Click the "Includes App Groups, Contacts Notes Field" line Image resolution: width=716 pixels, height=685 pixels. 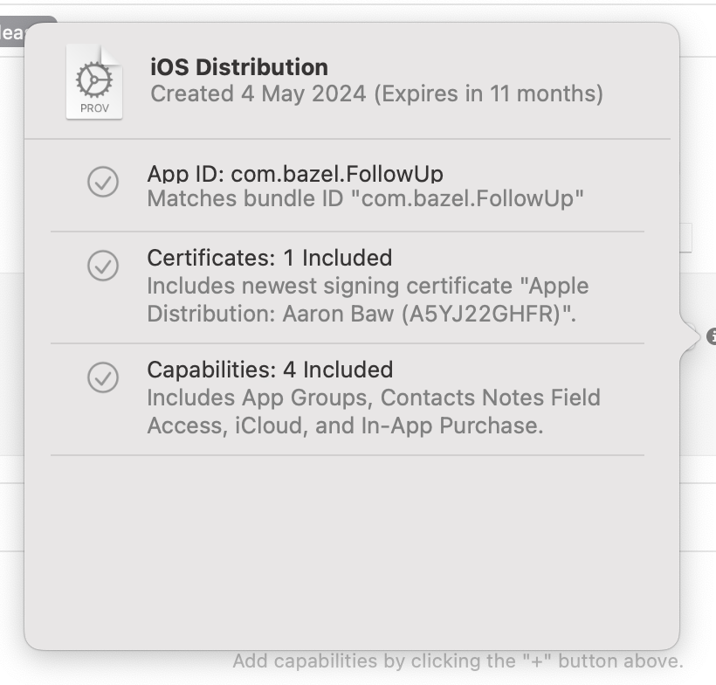pyautogui.click(x=373, y=398)
